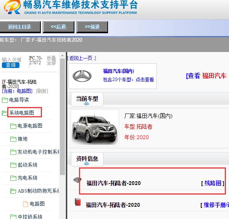Viewport: 229px width, 219px height.
Task: Click 折叠全部 to collapse all
Action: point(51,60)
